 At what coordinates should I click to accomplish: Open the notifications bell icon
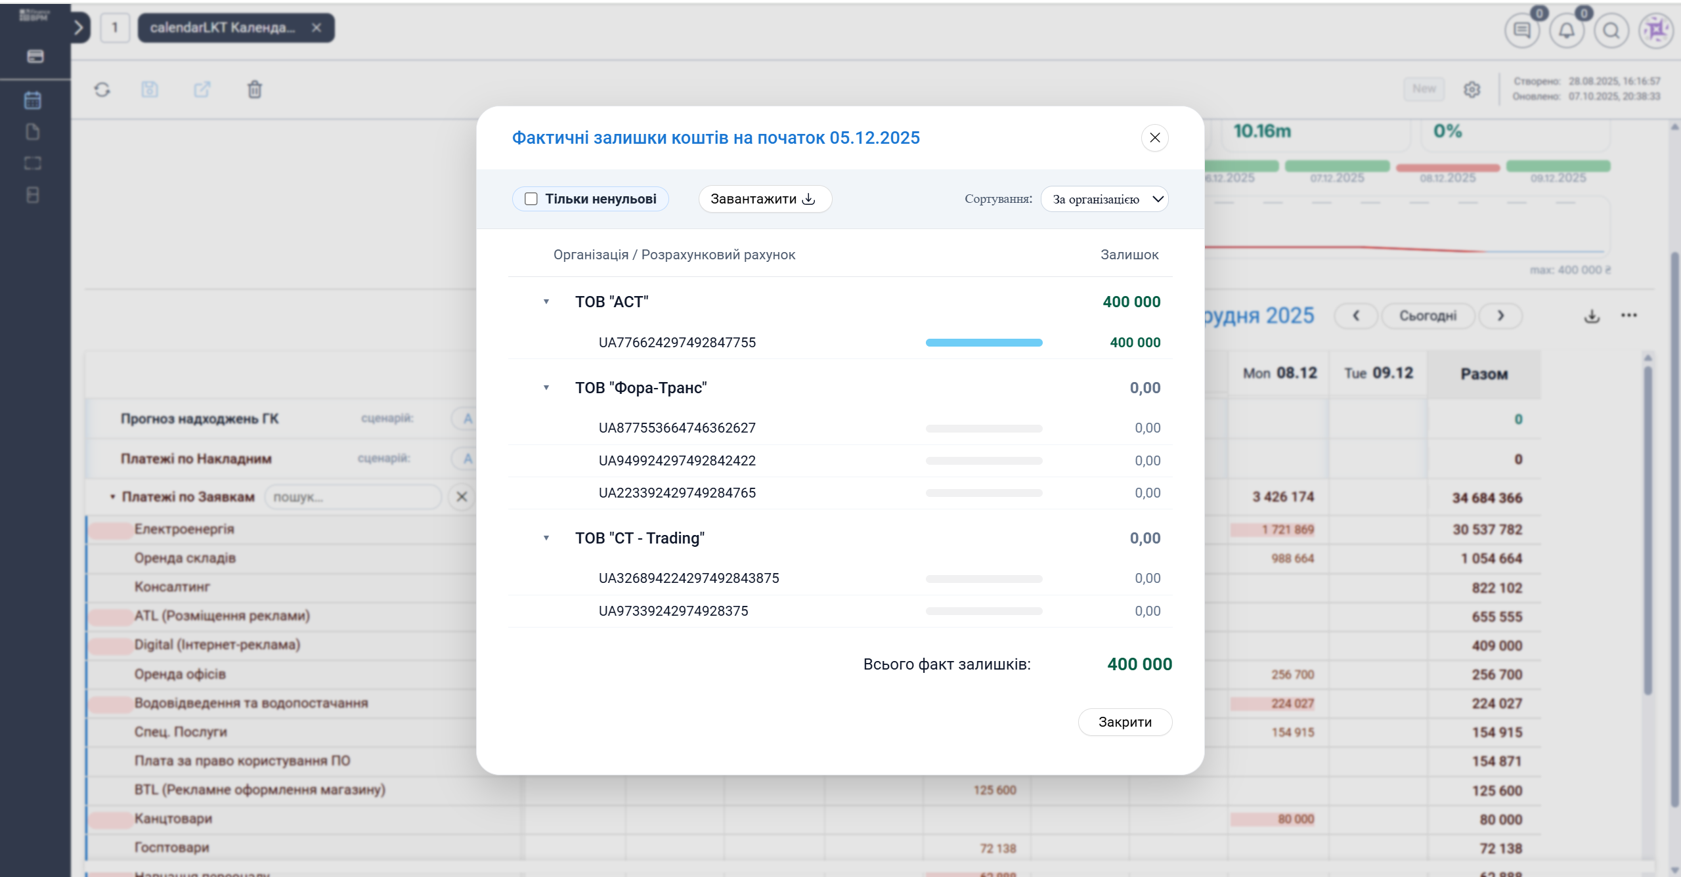[1567, 30]
